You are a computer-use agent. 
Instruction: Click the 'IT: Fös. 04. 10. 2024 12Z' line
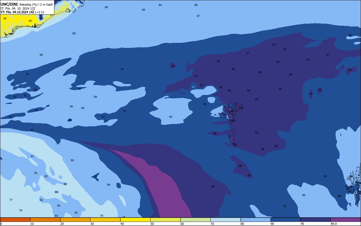(18, 8)
